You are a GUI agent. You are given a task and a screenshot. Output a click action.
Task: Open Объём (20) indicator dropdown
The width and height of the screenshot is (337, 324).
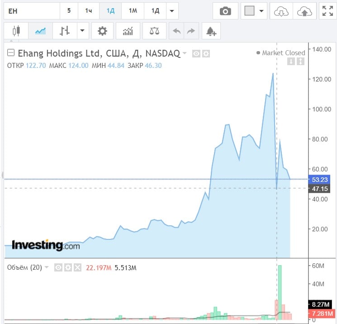[47, 267]
